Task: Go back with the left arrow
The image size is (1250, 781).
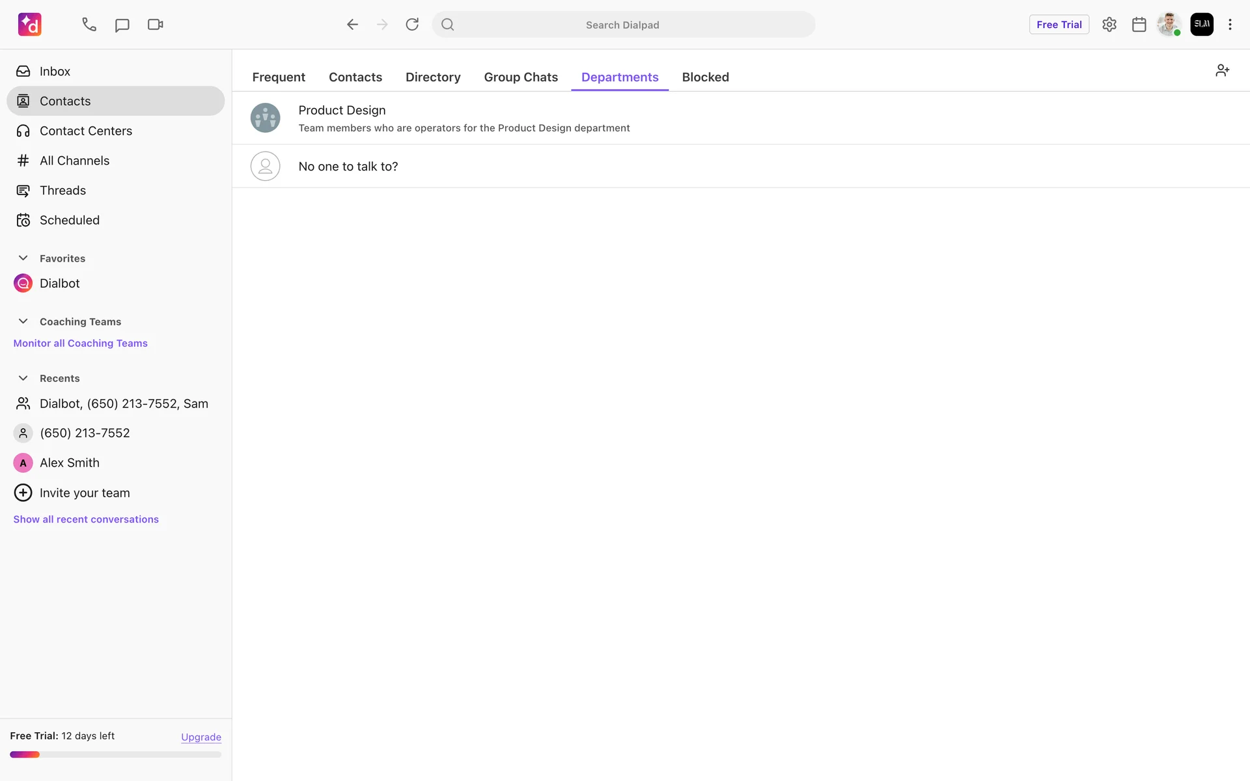Action: tap(352, 25)
